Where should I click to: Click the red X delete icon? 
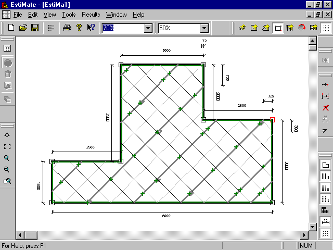(326, 108)
